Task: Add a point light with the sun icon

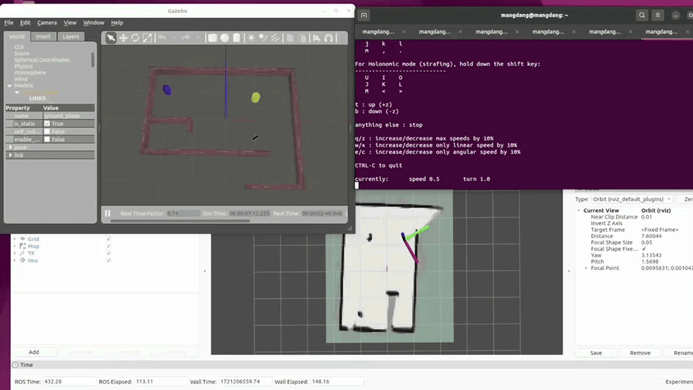Action: point(251,38)
